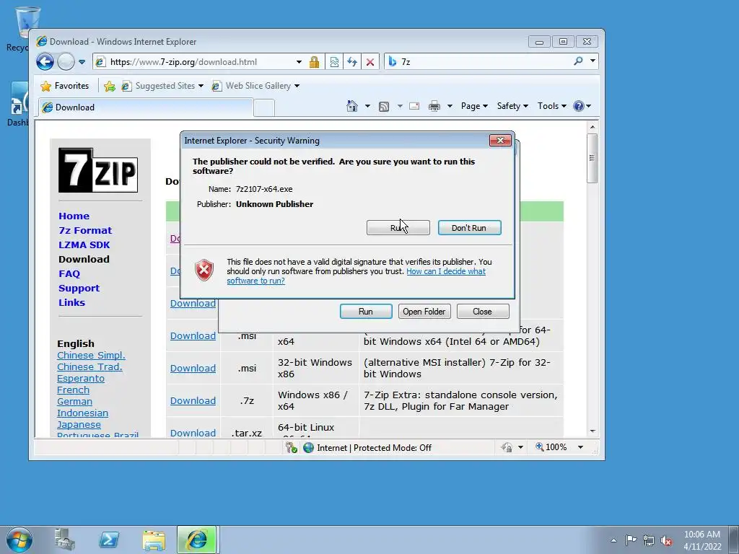Image resolution: width=739 pixels, height=554 pixels.
Task: Click the IE Forward navigation arrow
Action: pyautogui.click(x=66, y=62)
